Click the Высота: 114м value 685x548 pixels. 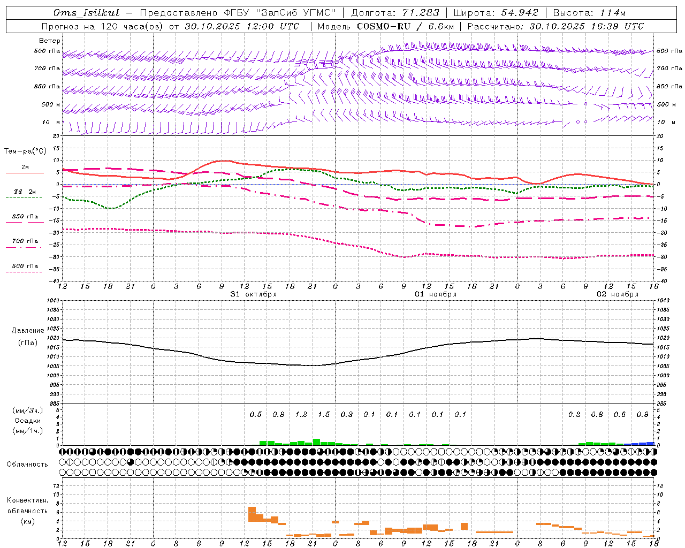pyautogui.click(x=589, y=13)
